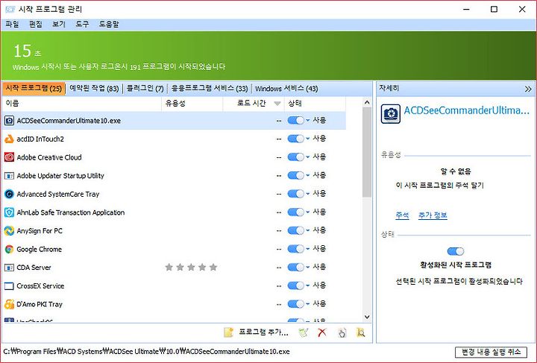Rate CDA Server with the third star
Viewport: 537px width, 363px height.
(x=191, y=267)
